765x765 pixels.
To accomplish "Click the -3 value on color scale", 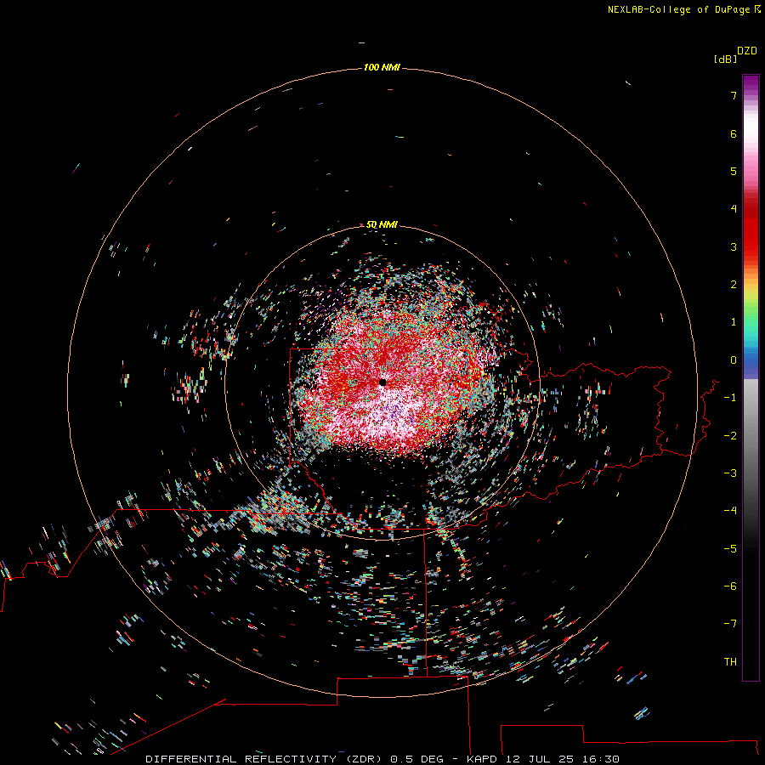I will click(730, 473).
